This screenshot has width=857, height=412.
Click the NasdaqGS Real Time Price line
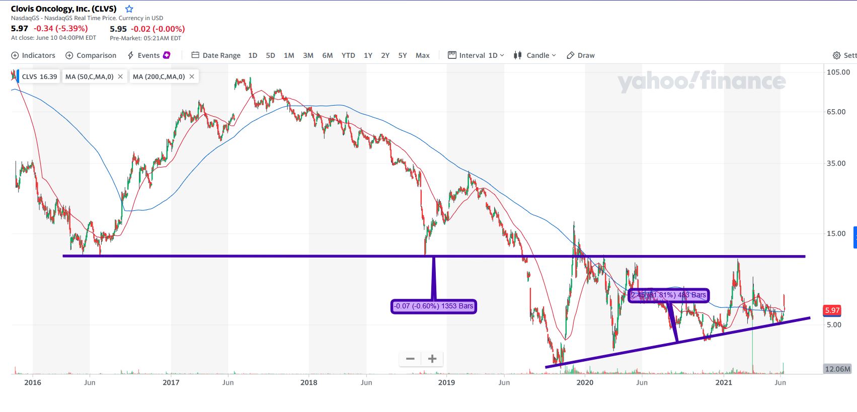point(87,18)
